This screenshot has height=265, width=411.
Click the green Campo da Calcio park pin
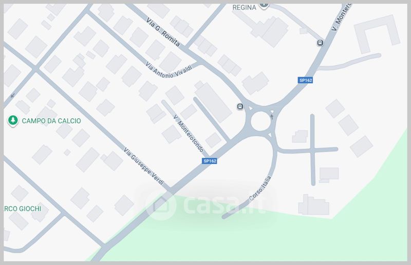tap(13, 121)
